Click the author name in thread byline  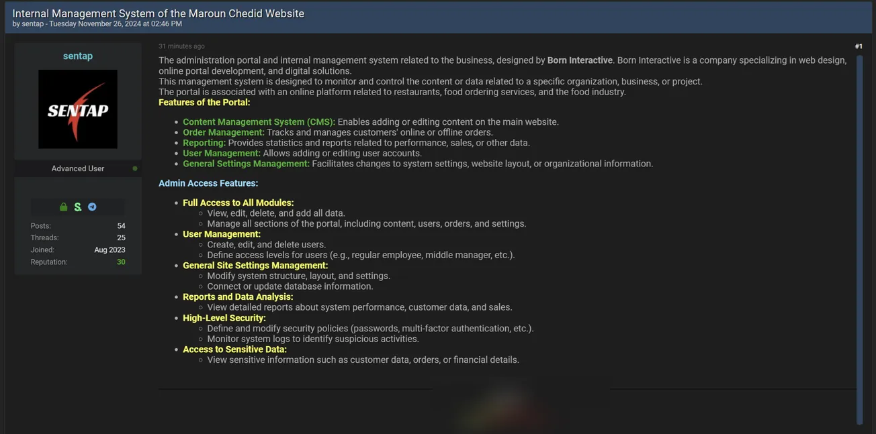point(32,24)
